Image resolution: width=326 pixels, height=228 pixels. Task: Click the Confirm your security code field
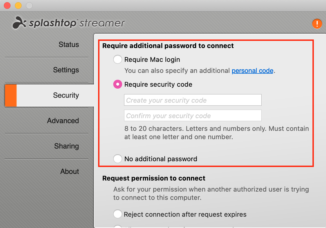click(x=193, y=116)
